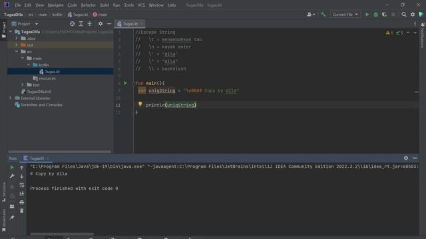The width and height of the screenshot is (426, 239).
Task: Open Structure side tool window button
Action: 4,192
